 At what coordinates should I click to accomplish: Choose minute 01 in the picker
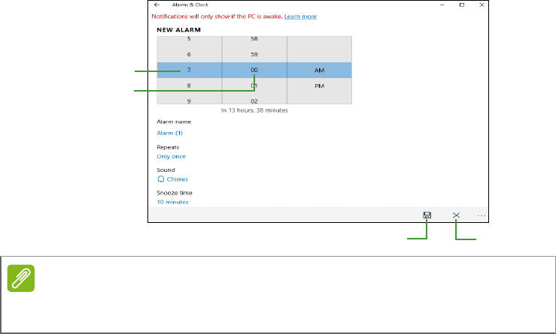pos(254,86)
